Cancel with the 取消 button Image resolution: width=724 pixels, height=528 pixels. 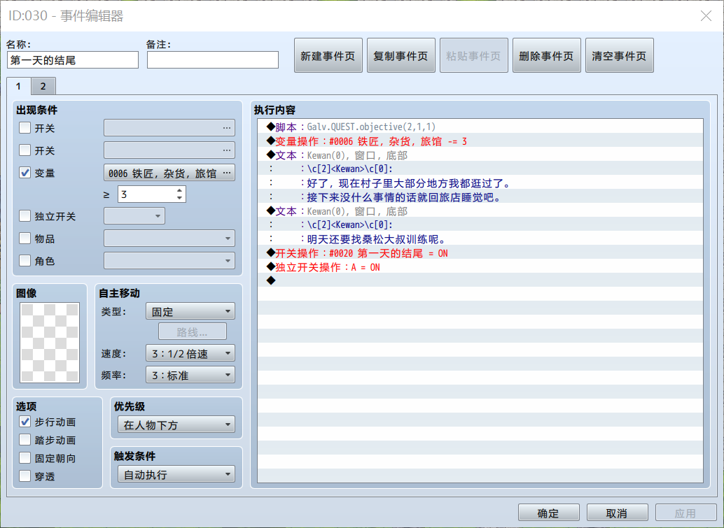[x=617, y=513]
